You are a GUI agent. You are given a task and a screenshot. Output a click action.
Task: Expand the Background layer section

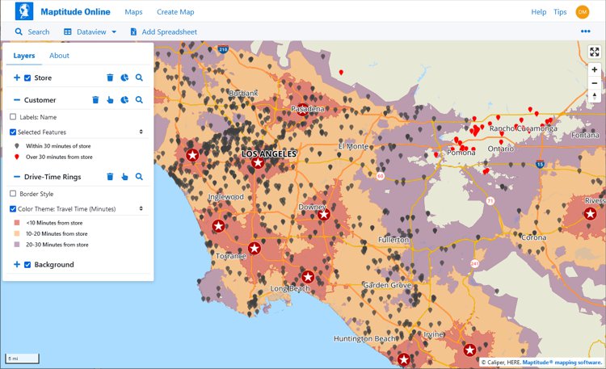17,265
